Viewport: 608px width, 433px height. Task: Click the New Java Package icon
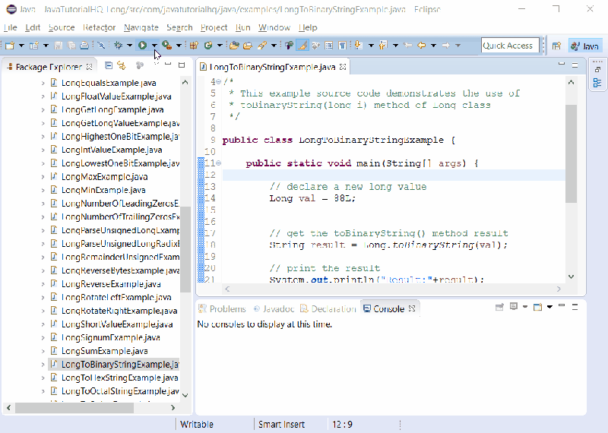point(194,46)
